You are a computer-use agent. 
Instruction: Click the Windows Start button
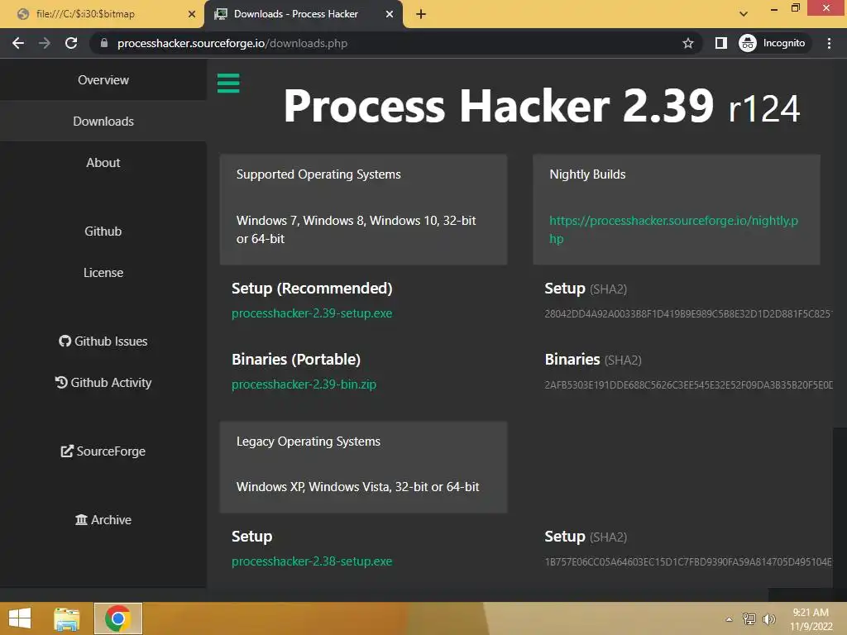pos(20,618)
